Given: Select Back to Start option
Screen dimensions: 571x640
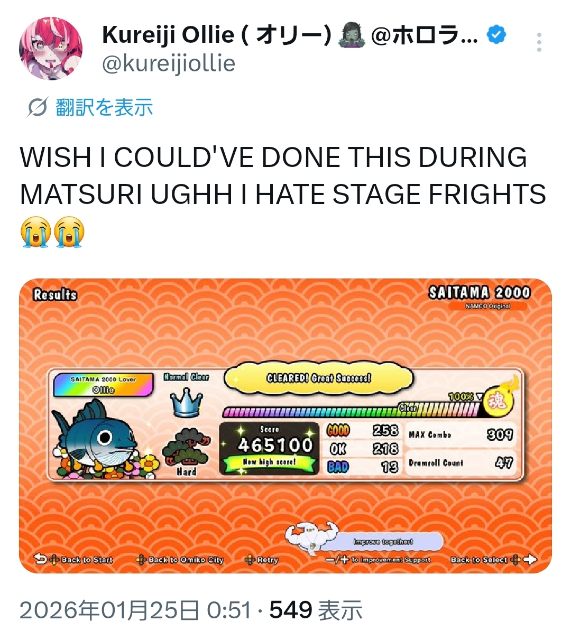Looking at the screenshot, I should tap(73, 559).
